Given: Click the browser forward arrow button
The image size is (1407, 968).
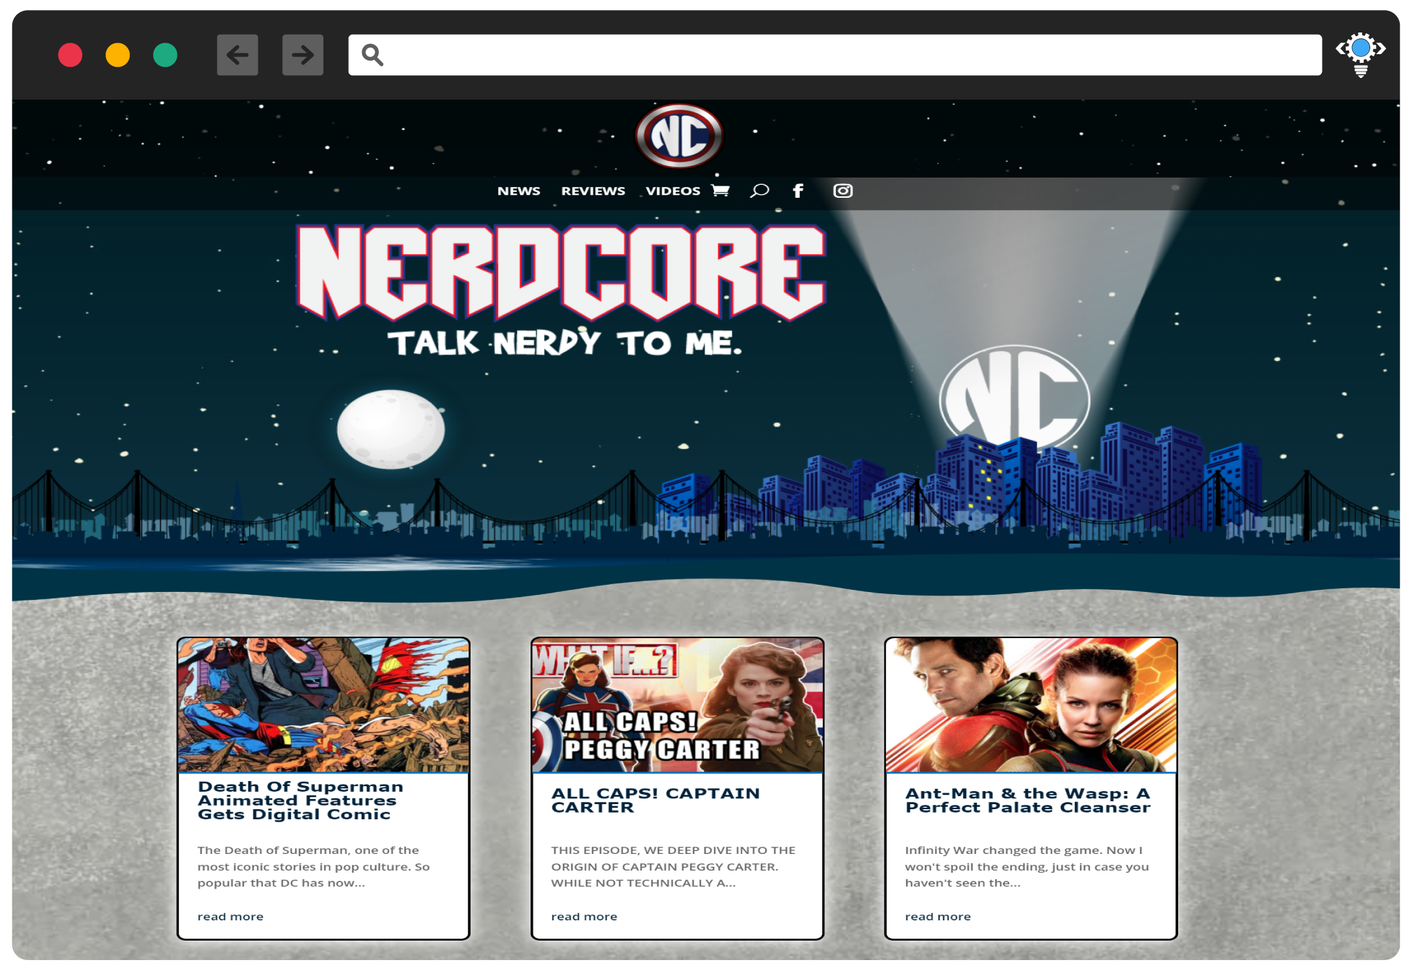Looking at the screenshot, I should click(x=302, y=55).
